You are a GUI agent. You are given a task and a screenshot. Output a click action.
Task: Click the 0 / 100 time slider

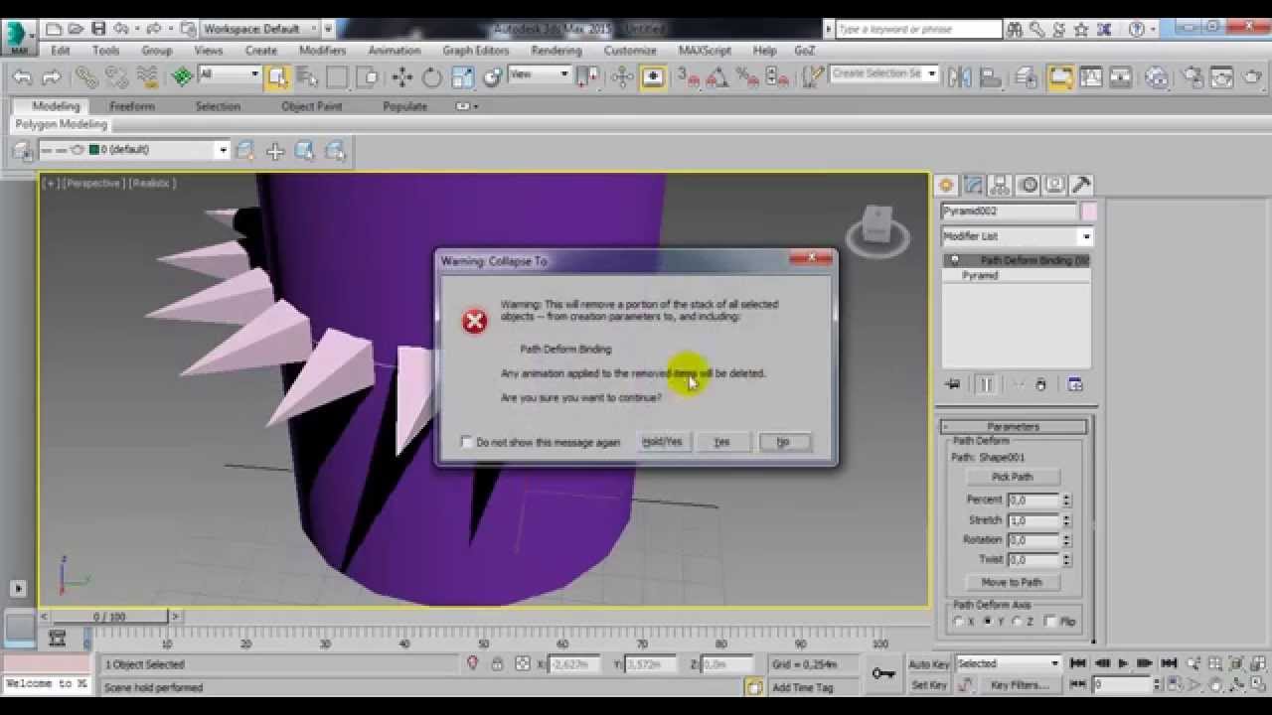(x=109, y=617)
